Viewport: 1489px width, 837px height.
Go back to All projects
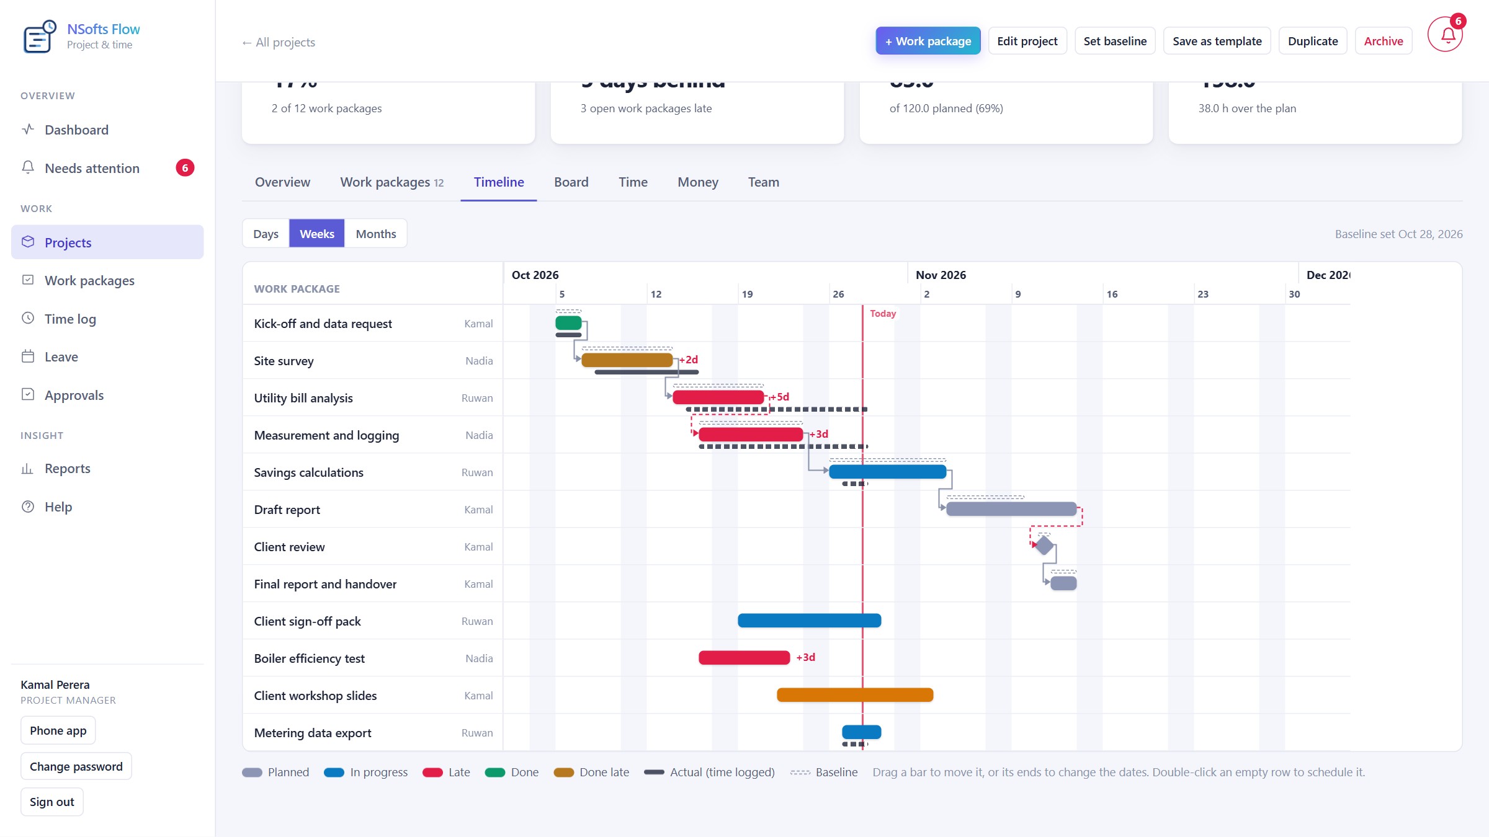pyautogui.click(x=279, y=42)
